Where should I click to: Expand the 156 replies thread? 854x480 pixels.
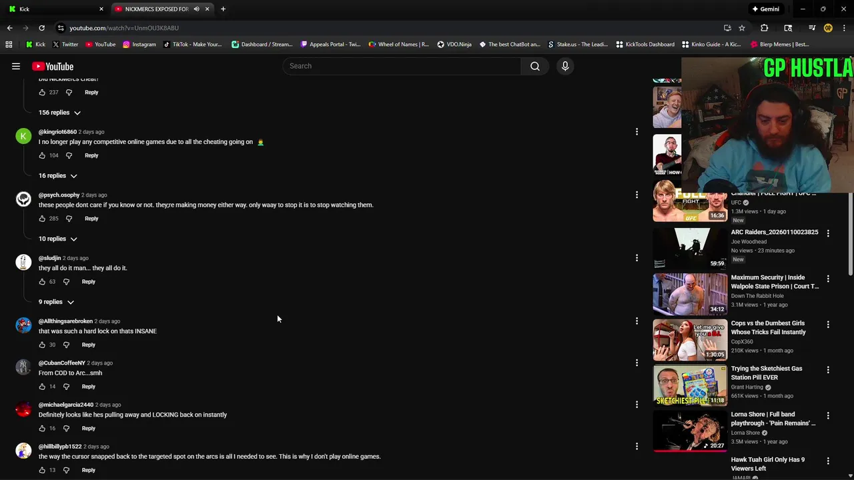point(59,113)
